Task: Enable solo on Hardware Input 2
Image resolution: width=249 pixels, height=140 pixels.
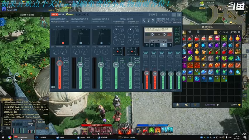Action: 87,83
